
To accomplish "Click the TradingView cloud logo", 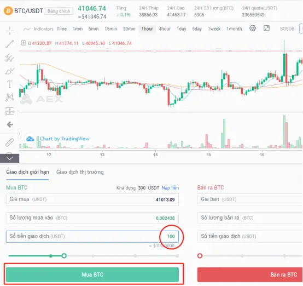I will [x=30, y=139].
